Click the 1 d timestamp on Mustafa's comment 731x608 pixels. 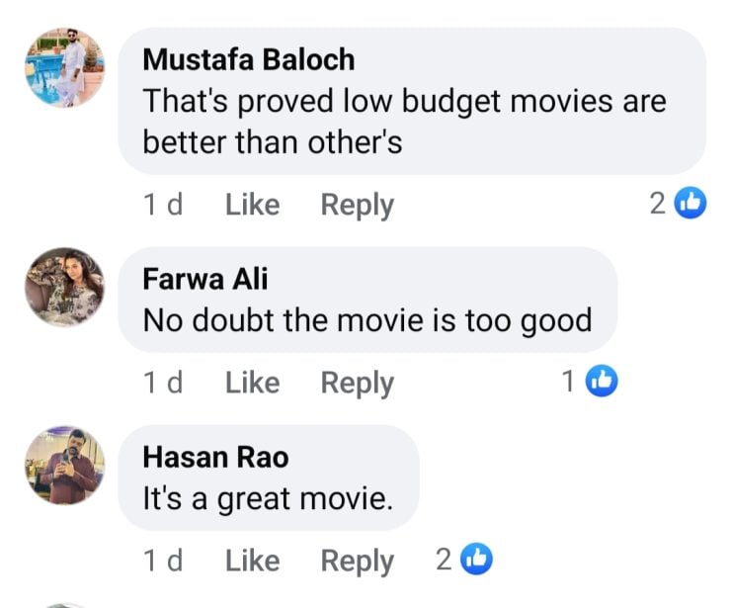163,205
